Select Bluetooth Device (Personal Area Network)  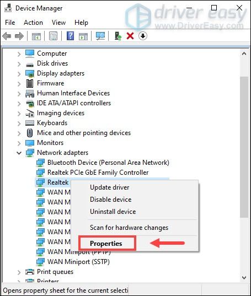[x=108, y=163]
